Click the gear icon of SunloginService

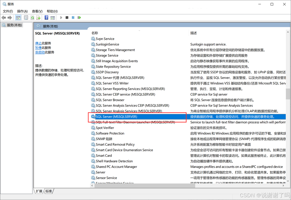pyautogui.click(x=93, y=44)
